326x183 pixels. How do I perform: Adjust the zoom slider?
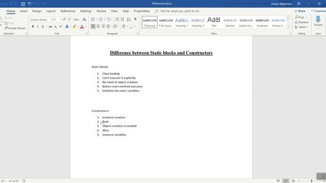tap(311, 181)
